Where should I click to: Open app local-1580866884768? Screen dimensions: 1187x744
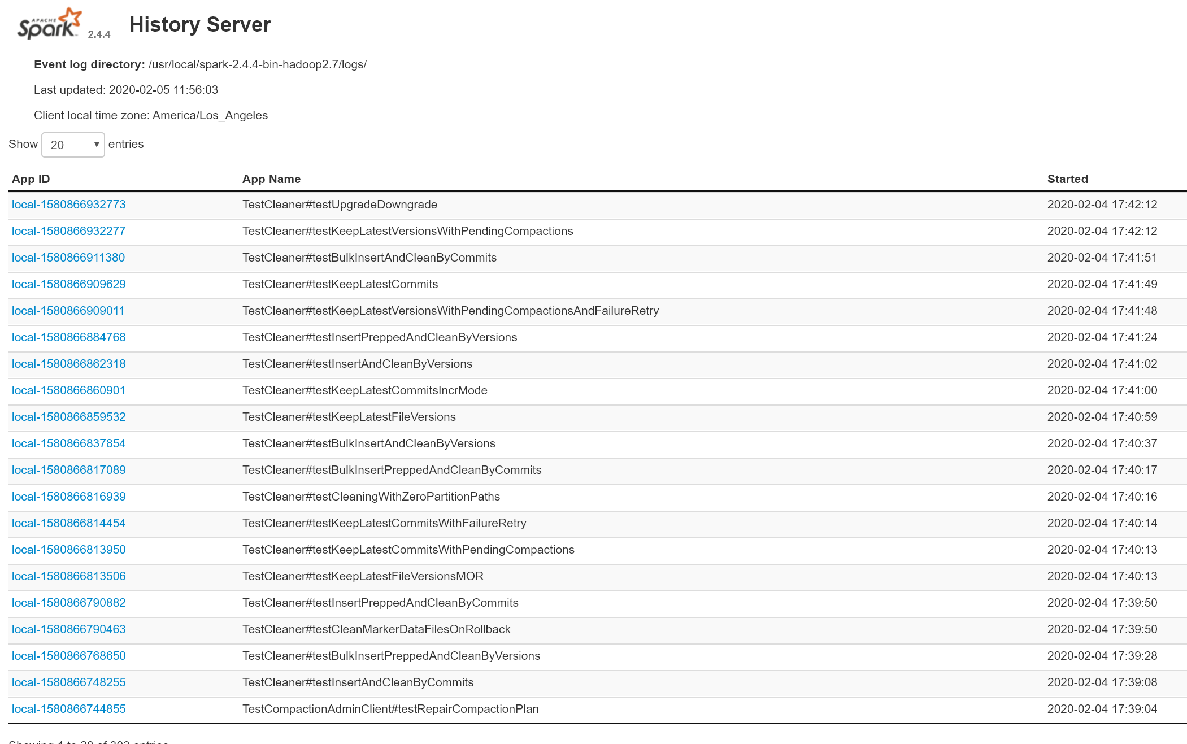tap(69, 337)
